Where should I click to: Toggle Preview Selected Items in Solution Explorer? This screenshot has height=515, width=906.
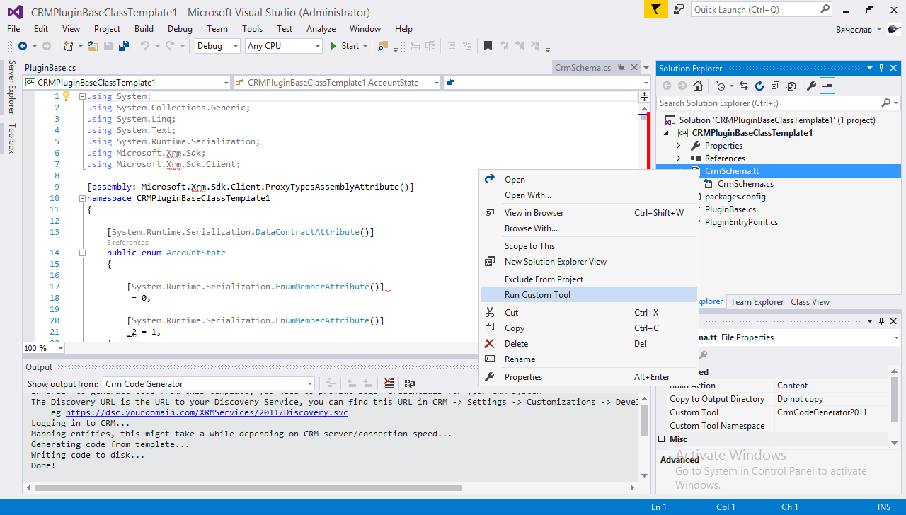click(x=827, y=86)
